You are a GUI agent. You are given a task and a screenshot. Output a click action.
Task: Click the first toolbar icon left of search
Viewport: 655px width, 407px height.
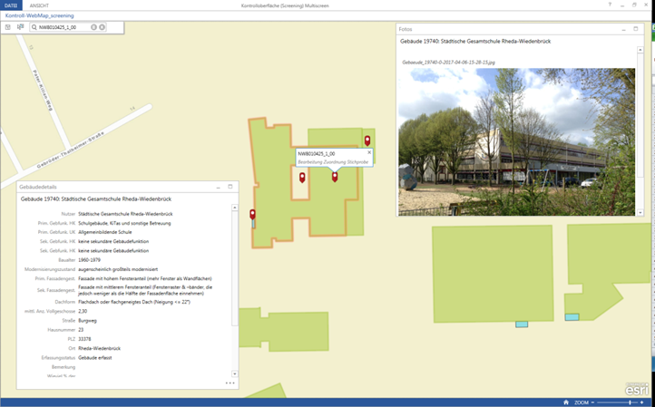coord(8,27)
